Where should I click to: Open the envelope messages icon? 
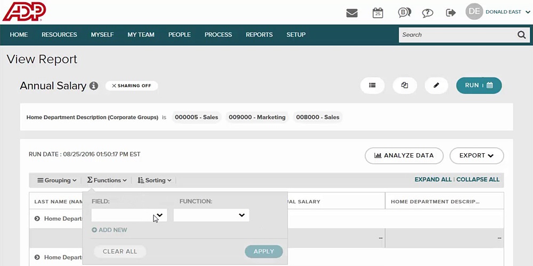click(352, 13)
